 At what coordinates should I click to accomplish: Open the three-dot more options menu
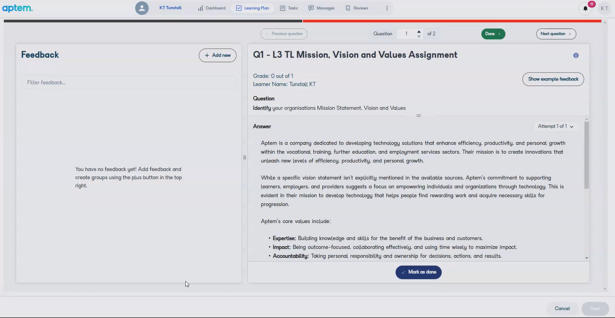[387, 8]
